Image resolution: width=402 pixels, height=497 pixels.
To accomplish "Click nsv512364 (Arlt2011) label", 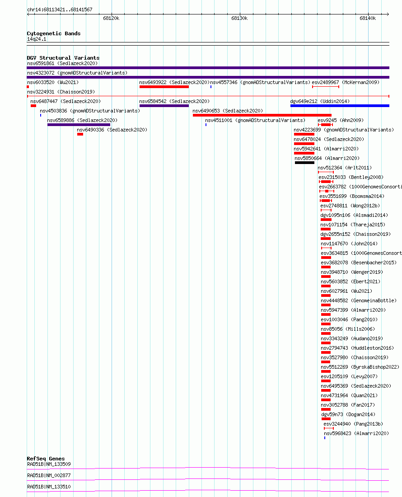I will click(x=345, y=168).
